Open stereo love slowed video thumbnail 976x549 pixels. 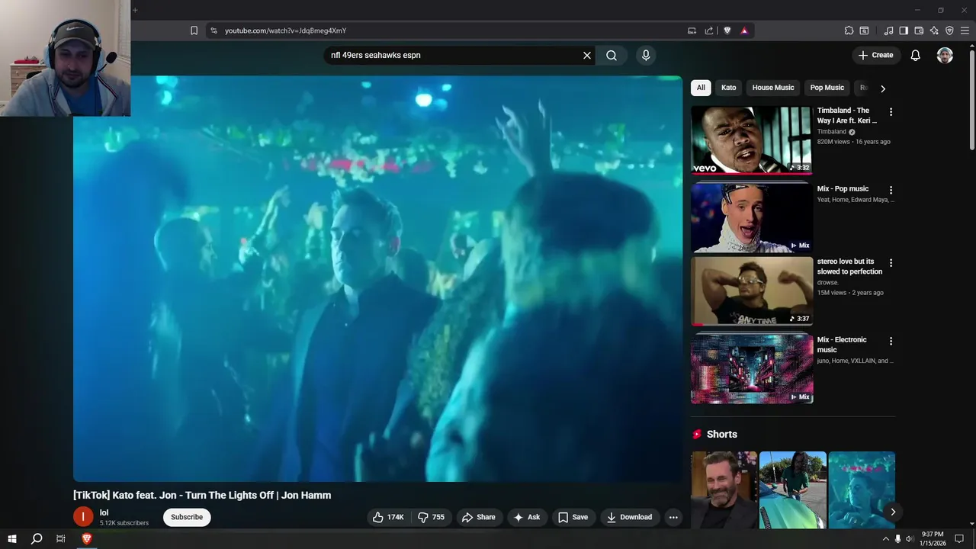click(752, 291)
